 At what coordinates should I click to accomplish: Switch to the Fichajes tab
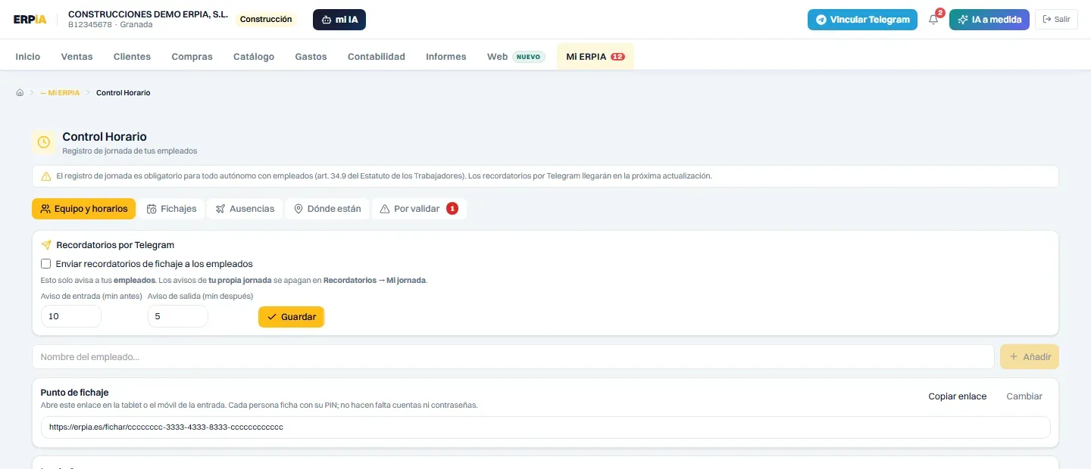[x=171, y=209]
